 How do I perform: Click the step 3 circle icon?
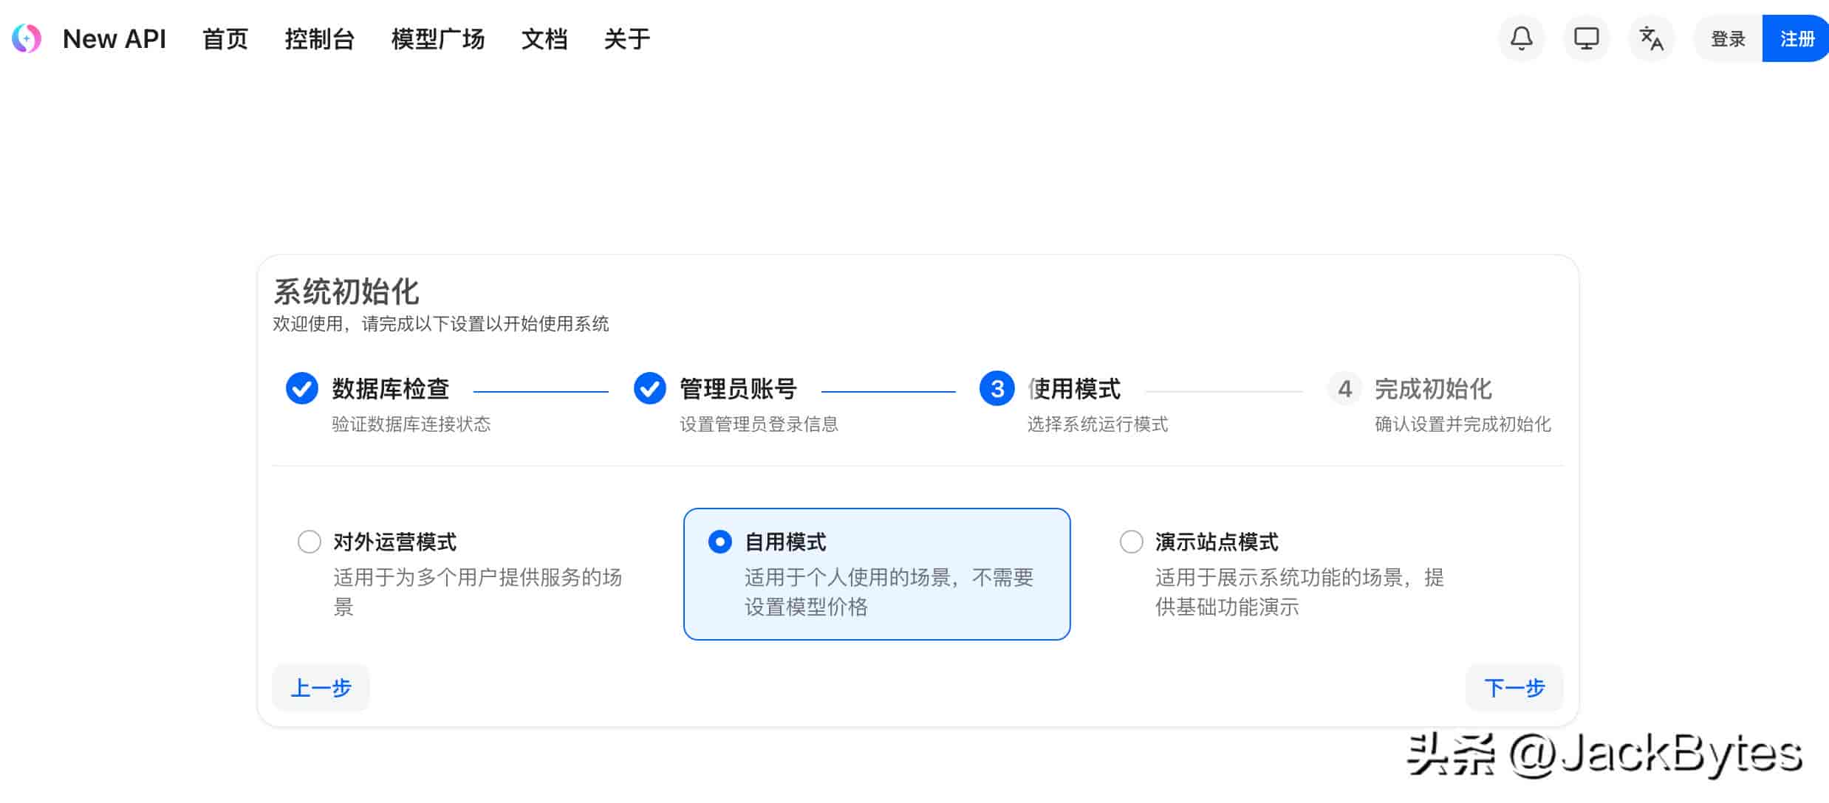(x=997, y=388)
